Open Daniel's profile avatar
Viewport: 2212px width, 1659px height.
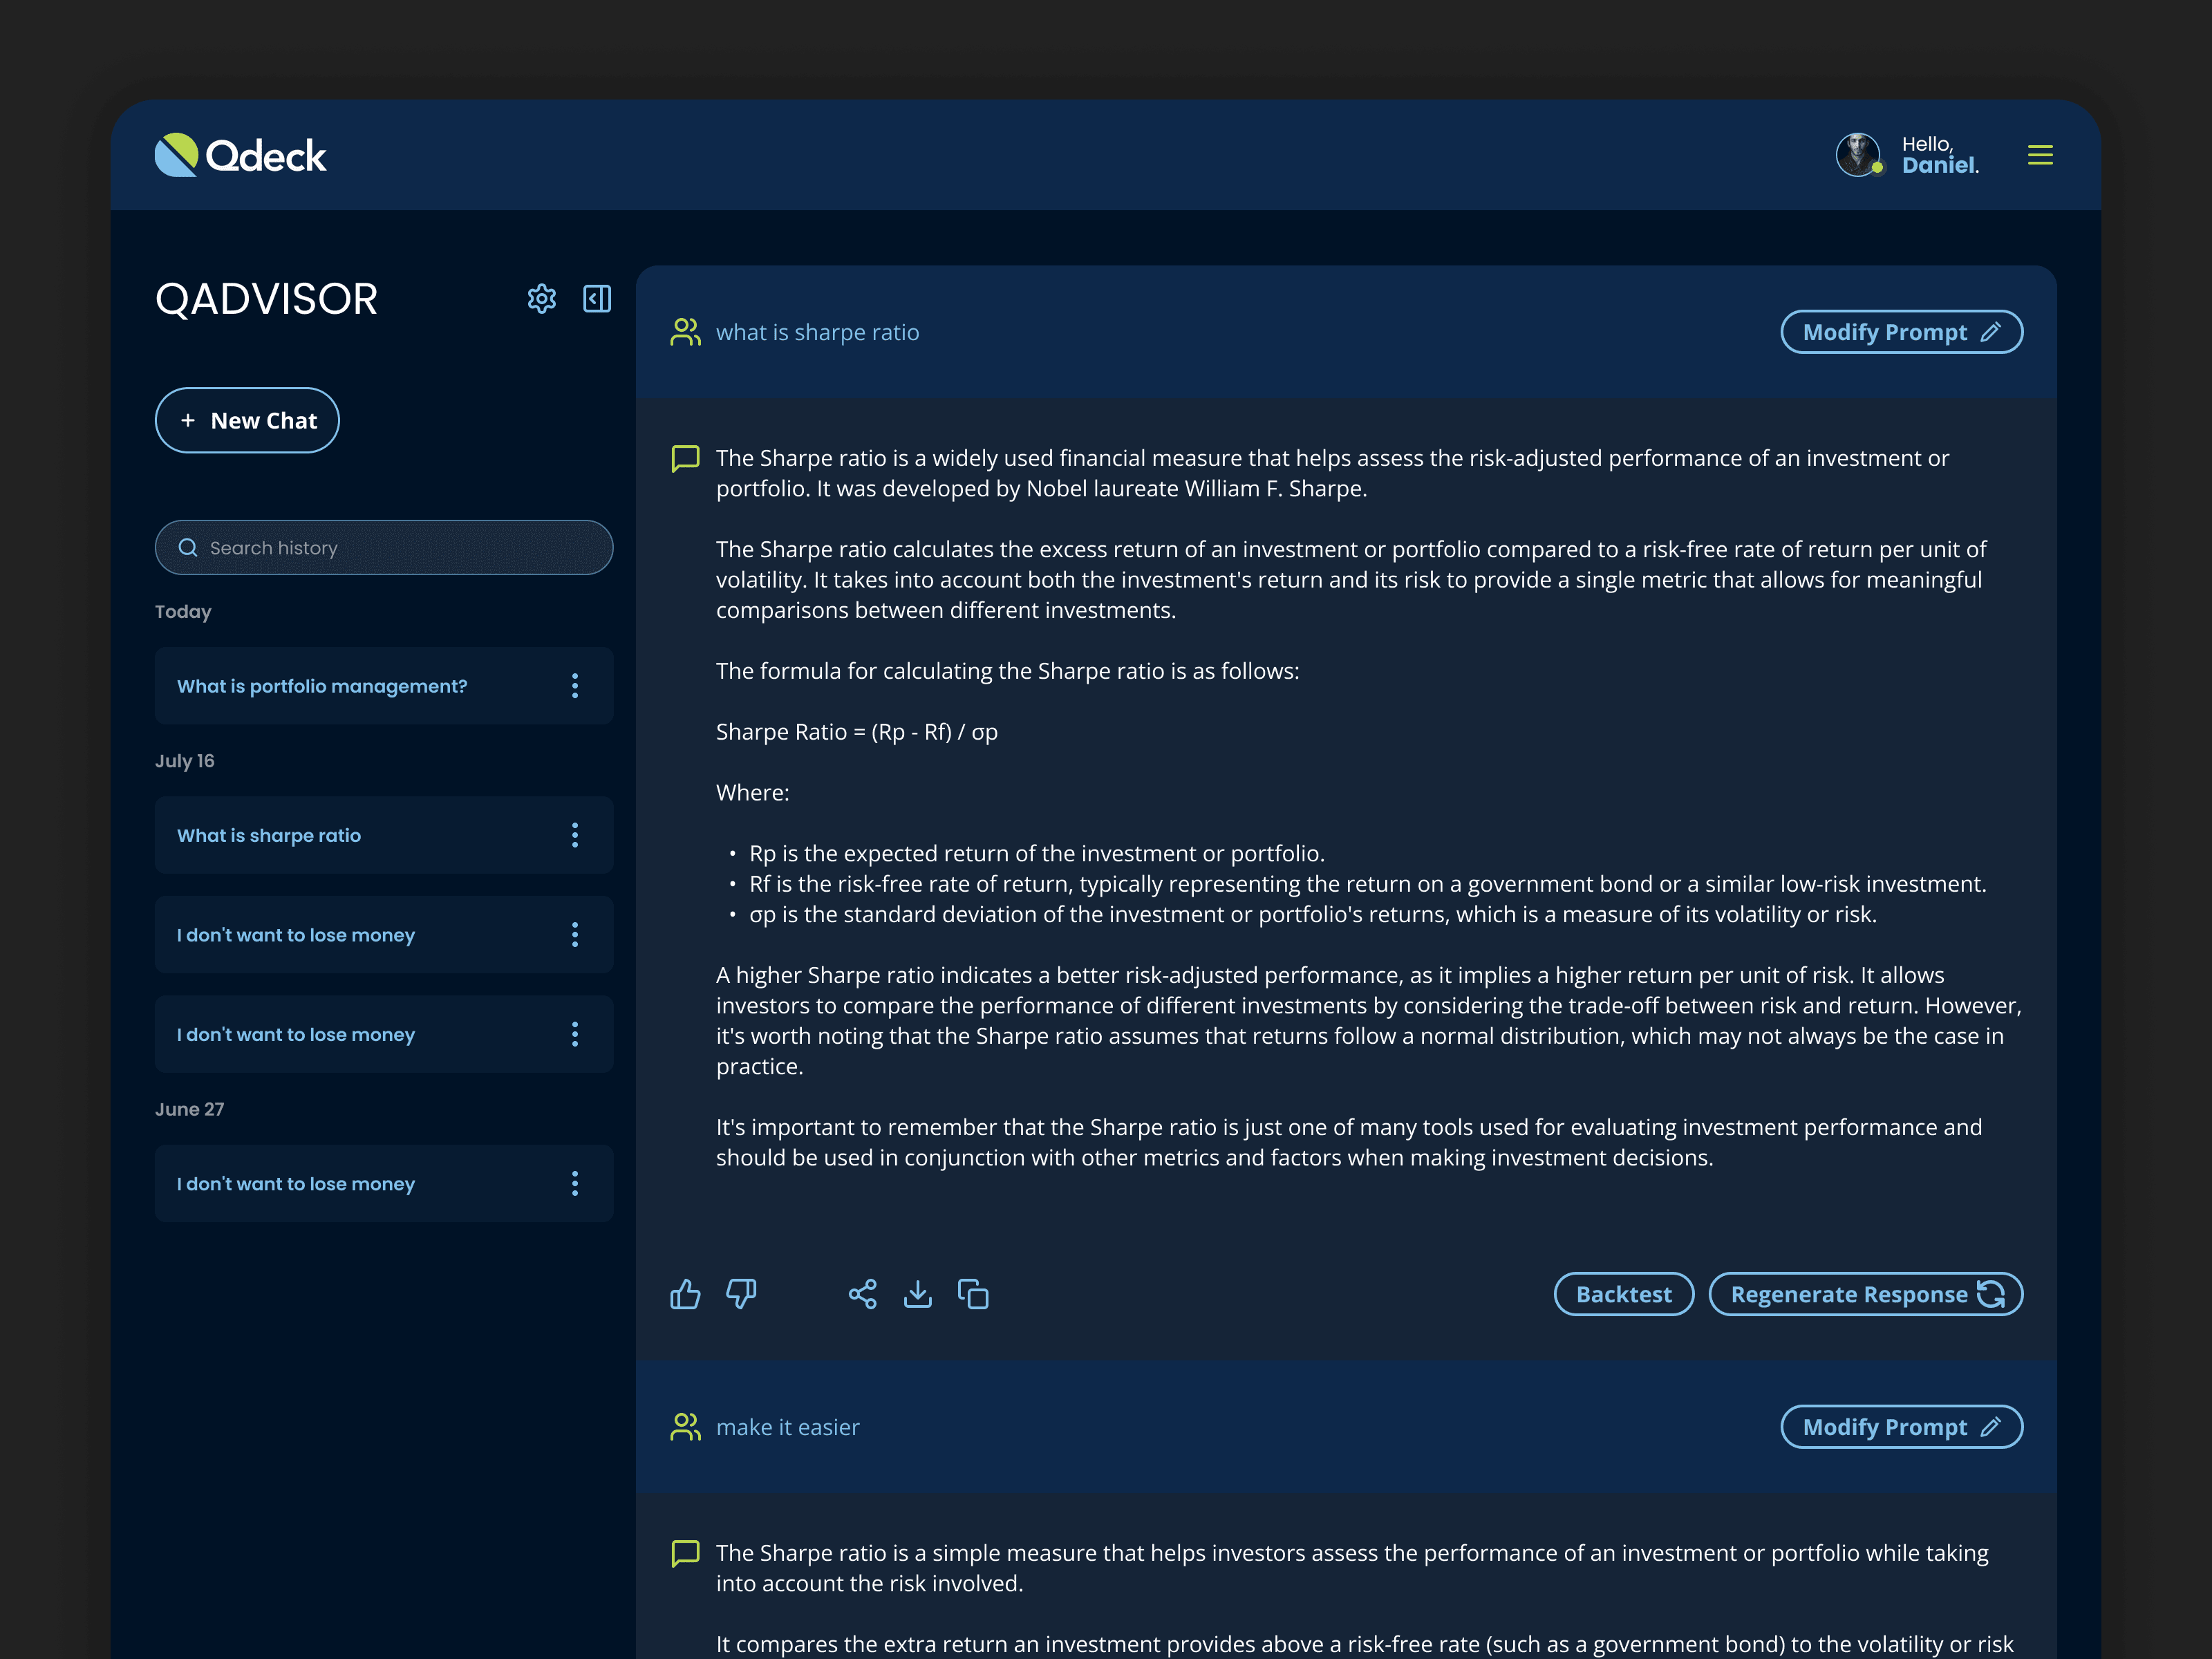coord(1858,155)
